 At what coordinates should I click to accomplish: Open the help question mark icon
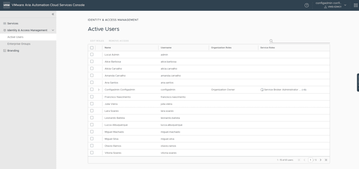(x=306, y=5)
